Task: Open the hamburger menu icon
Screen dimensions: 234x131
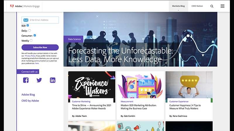Action: point(222,6)
